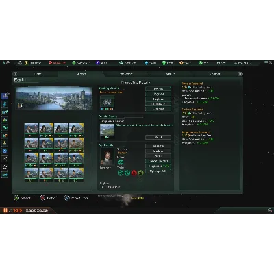Click the top highlighted satellite icon in sidebar
The width and height of the screenshot is (274, 274).
(5, 96)
